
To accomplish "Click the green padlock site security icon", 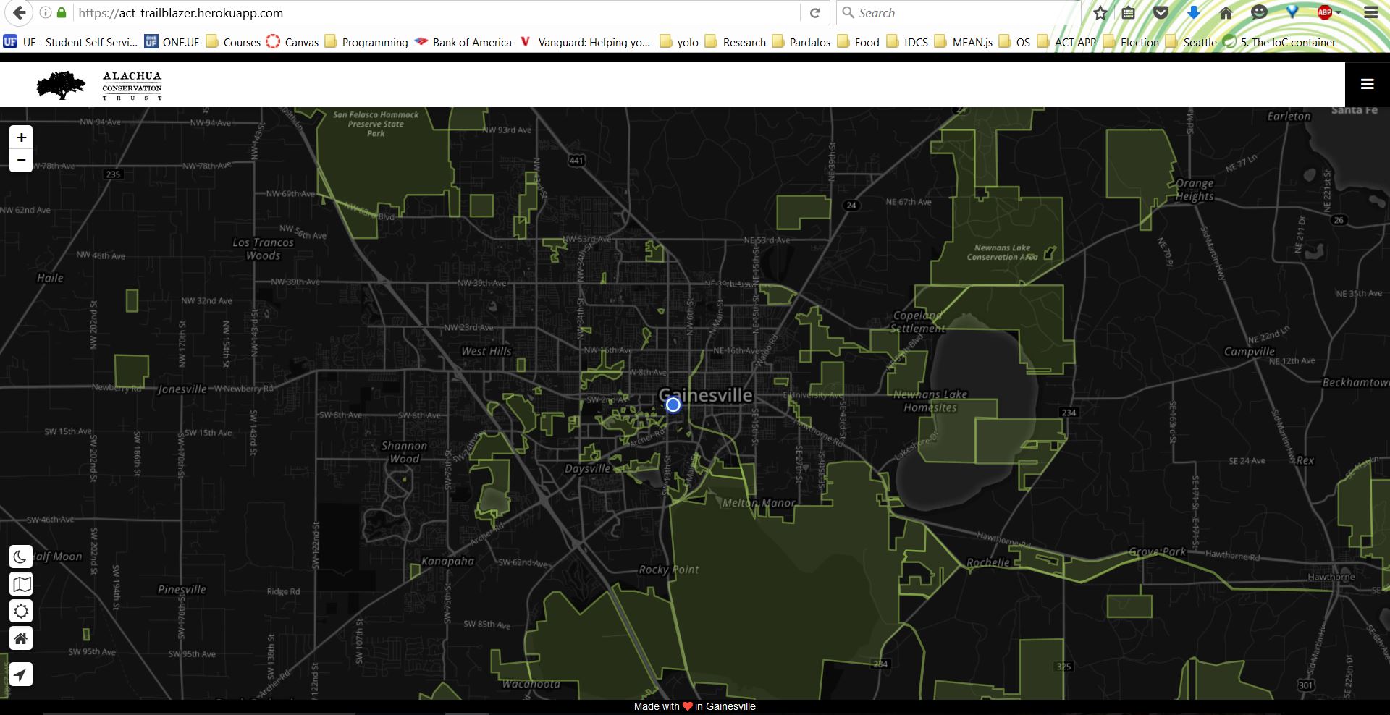I will (62, 12).
